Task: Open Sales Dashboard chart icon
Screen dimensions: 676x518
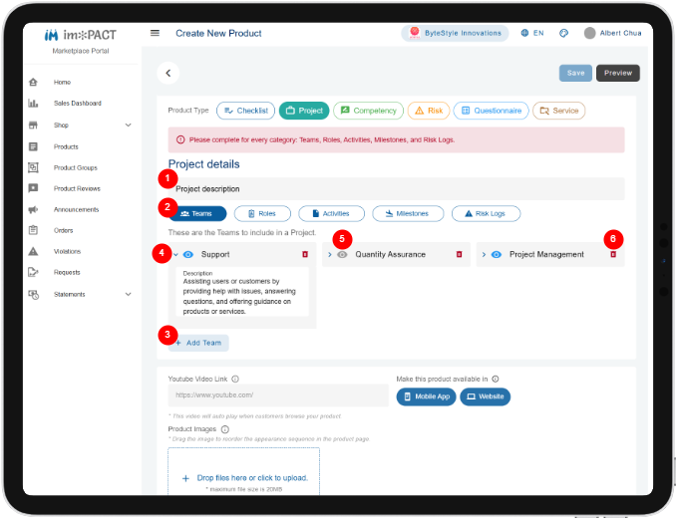Action: pyautogui.click(x=33, y=104)
